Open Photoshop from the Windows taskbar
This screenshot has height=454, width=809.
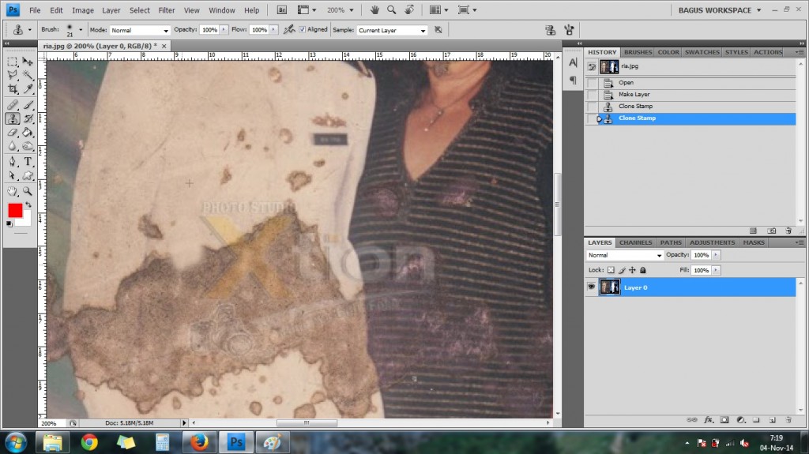pos(236,442)
